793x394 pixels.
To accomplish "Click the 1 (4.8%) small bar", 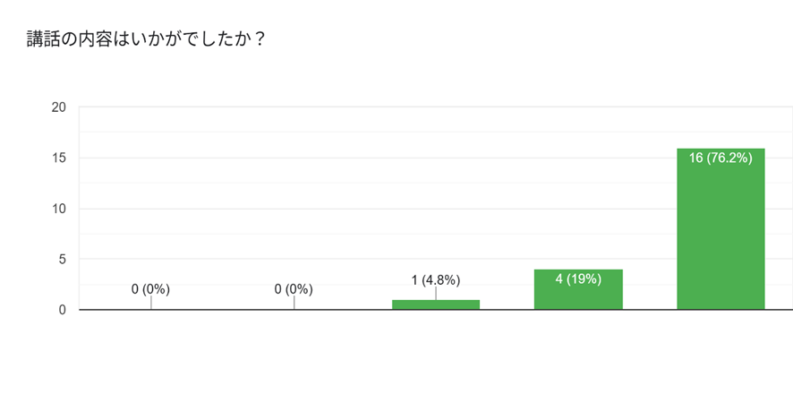I will [436, 304].
